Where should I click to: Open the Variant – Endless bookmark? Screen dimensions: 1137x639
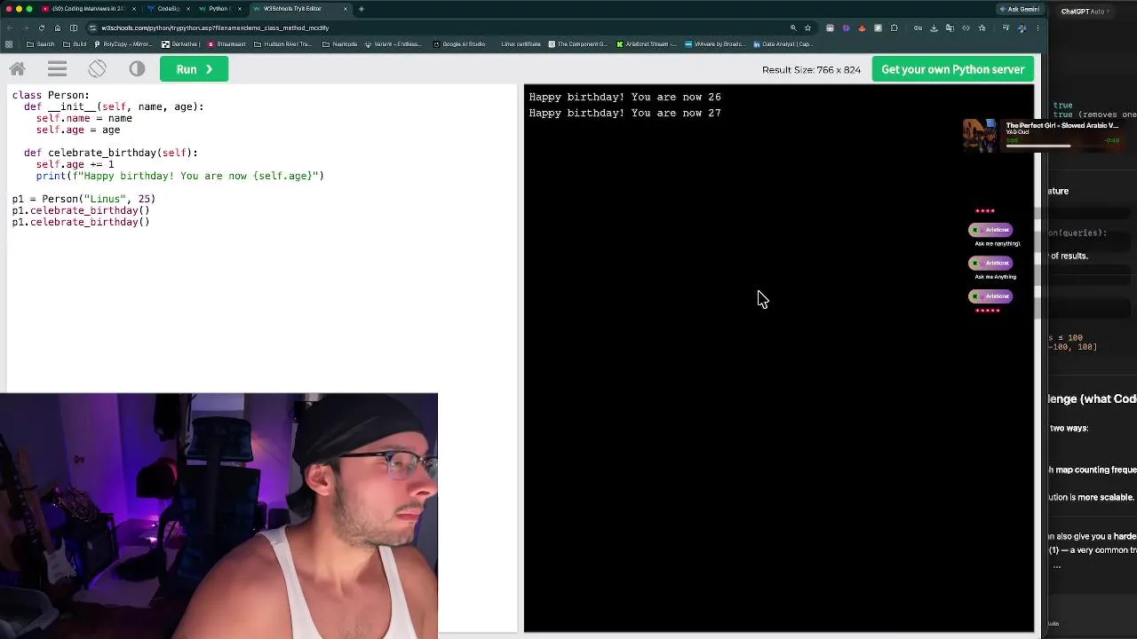(x=394, y=43)
